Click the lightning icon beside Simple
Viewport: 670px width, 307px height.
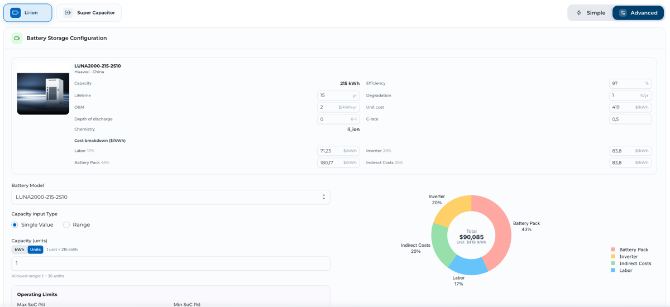coord(579,13)
